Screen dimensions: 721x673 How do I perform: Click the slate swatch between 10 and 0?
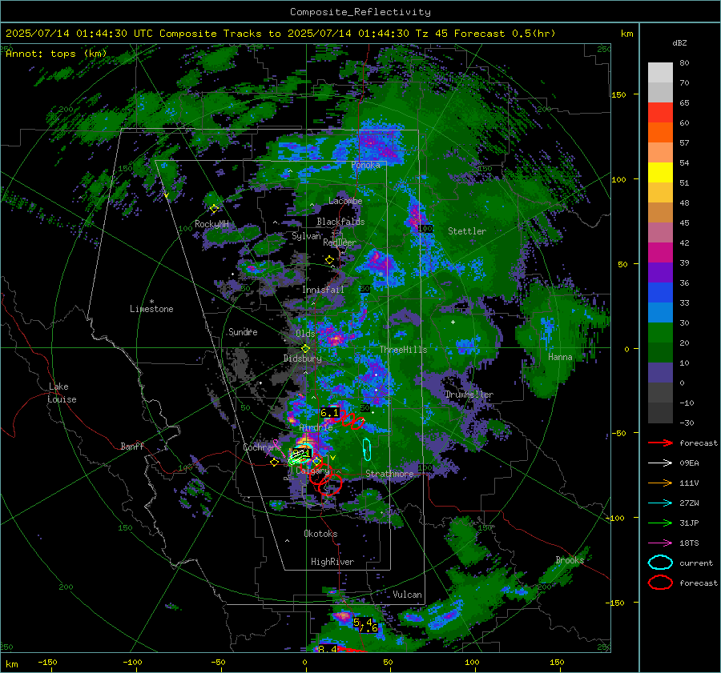coord(660,373)
